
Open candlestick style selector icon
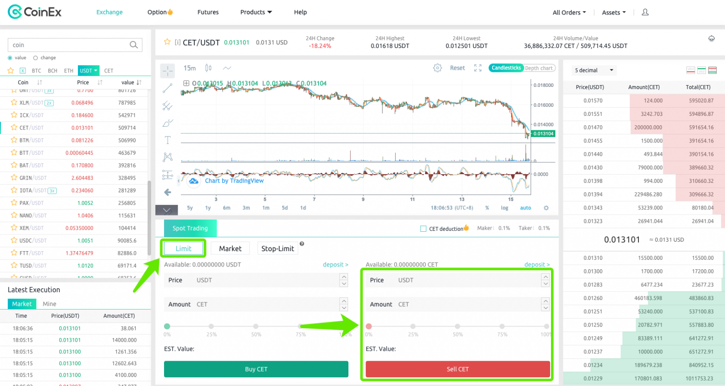(x=208, y=68)
